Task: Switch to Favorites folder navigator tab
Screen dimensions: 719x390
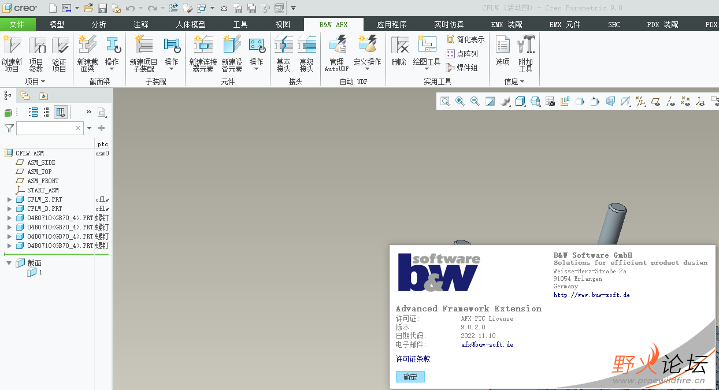Action: [43, 96]
